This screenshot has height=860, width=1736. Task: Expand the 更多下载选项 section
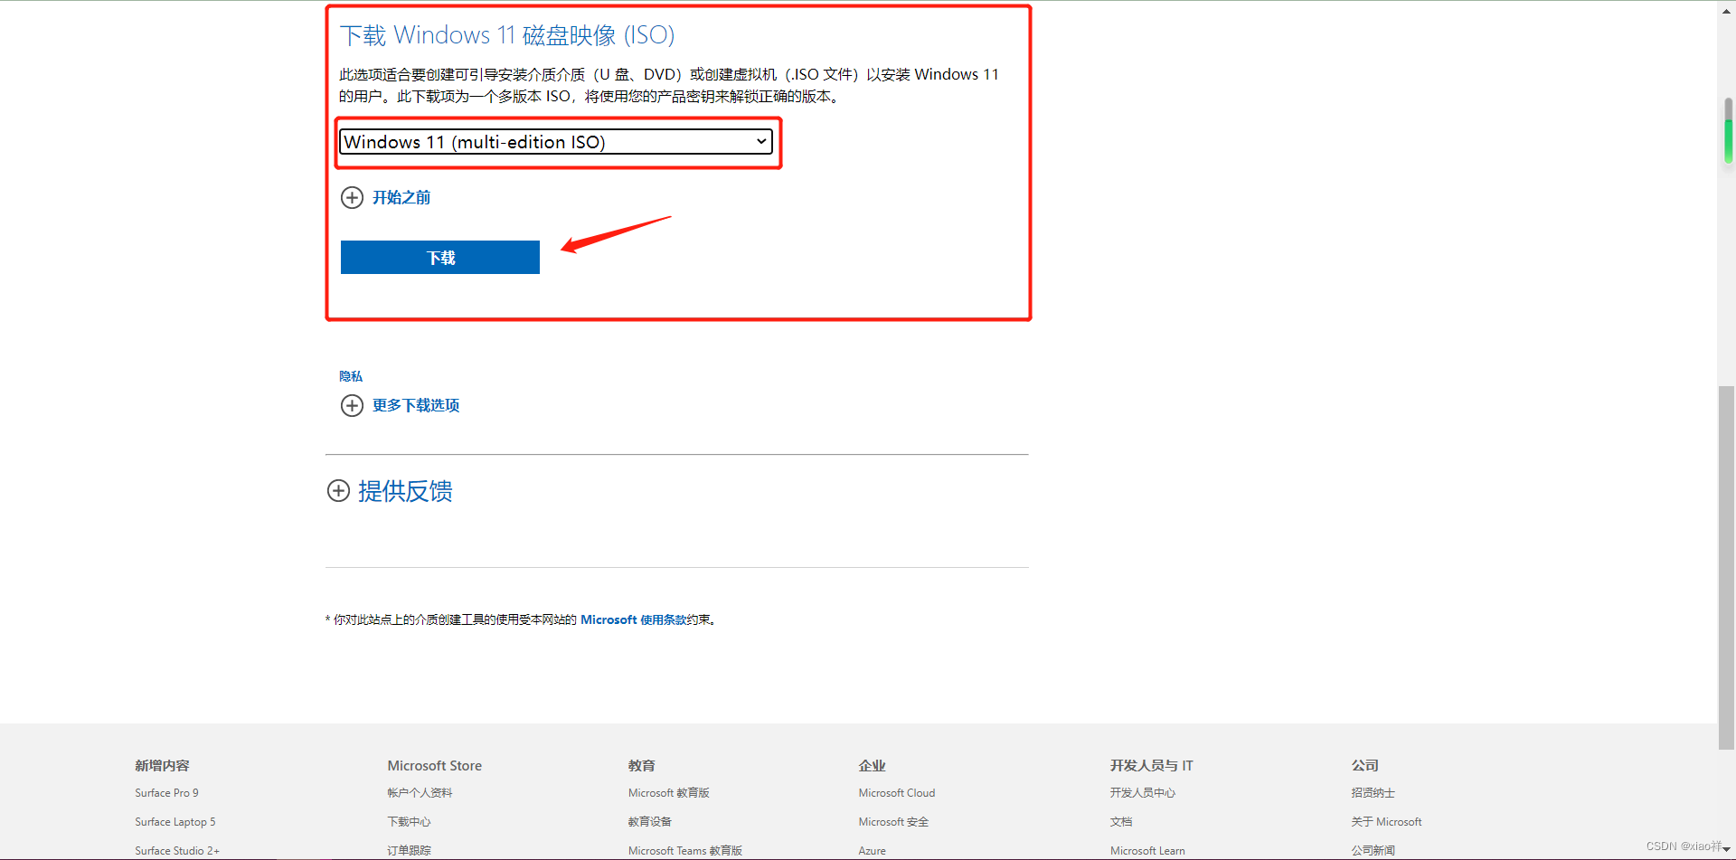click(415, 405)
